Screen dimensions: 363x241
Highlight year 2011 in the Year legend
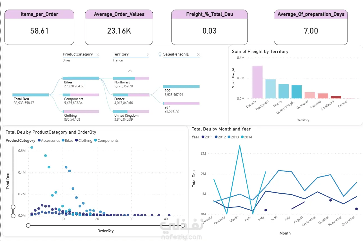click(x=207, y=137)
